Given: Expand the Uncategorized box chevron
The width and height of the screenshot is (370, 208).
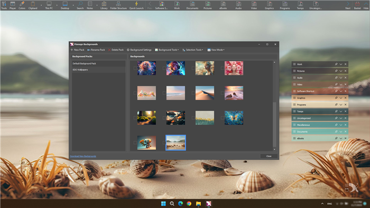Looking at the screenshot, I should coord(341,118).
